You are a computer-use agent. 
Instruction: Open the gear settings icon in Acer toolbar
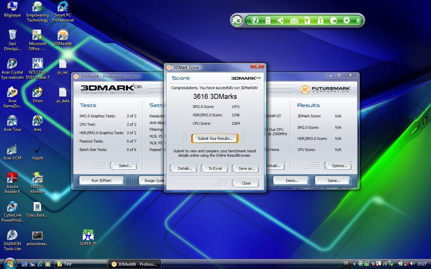pyautogui.click(x=346, y=21)
